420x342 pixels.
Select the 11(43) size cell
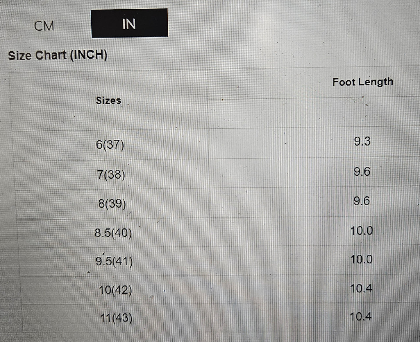coord(116,318)
